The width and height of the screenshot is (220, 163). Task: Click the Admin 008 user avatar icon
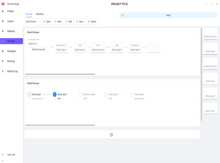click(x=3, y=155)
